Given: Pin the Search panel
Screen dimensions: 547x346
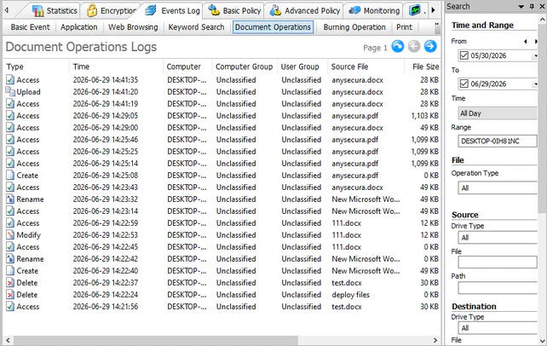Looking at the screenshot, I should 532,7.
